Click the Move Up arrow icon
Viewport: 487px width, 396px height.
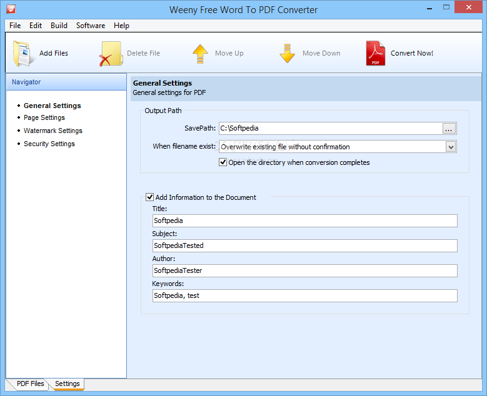[200, 54]
